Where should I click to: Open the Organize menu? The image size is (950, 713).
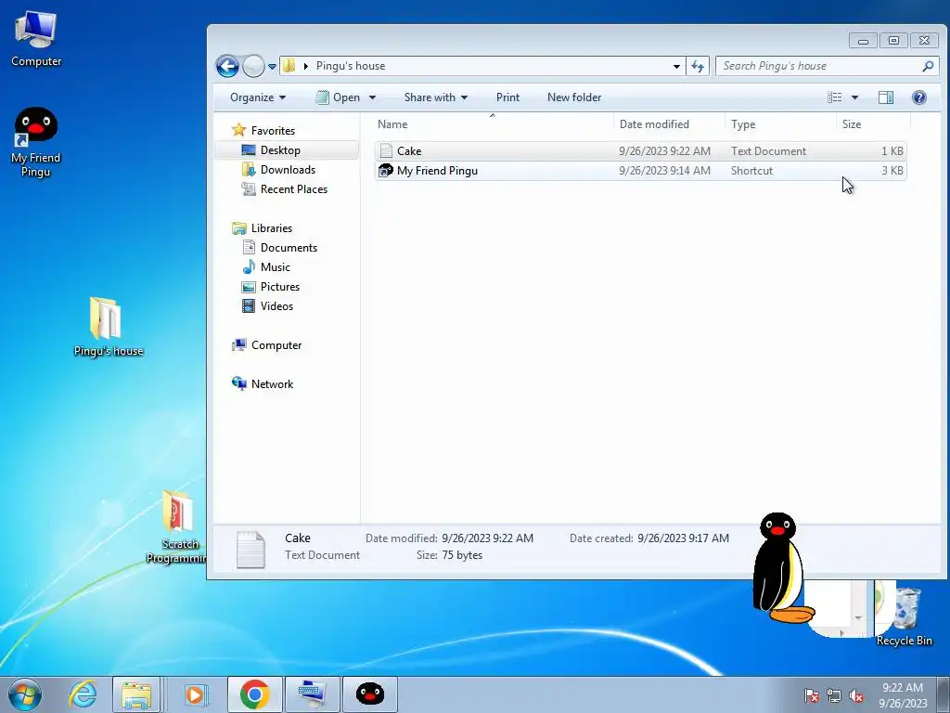pos(258,97)
